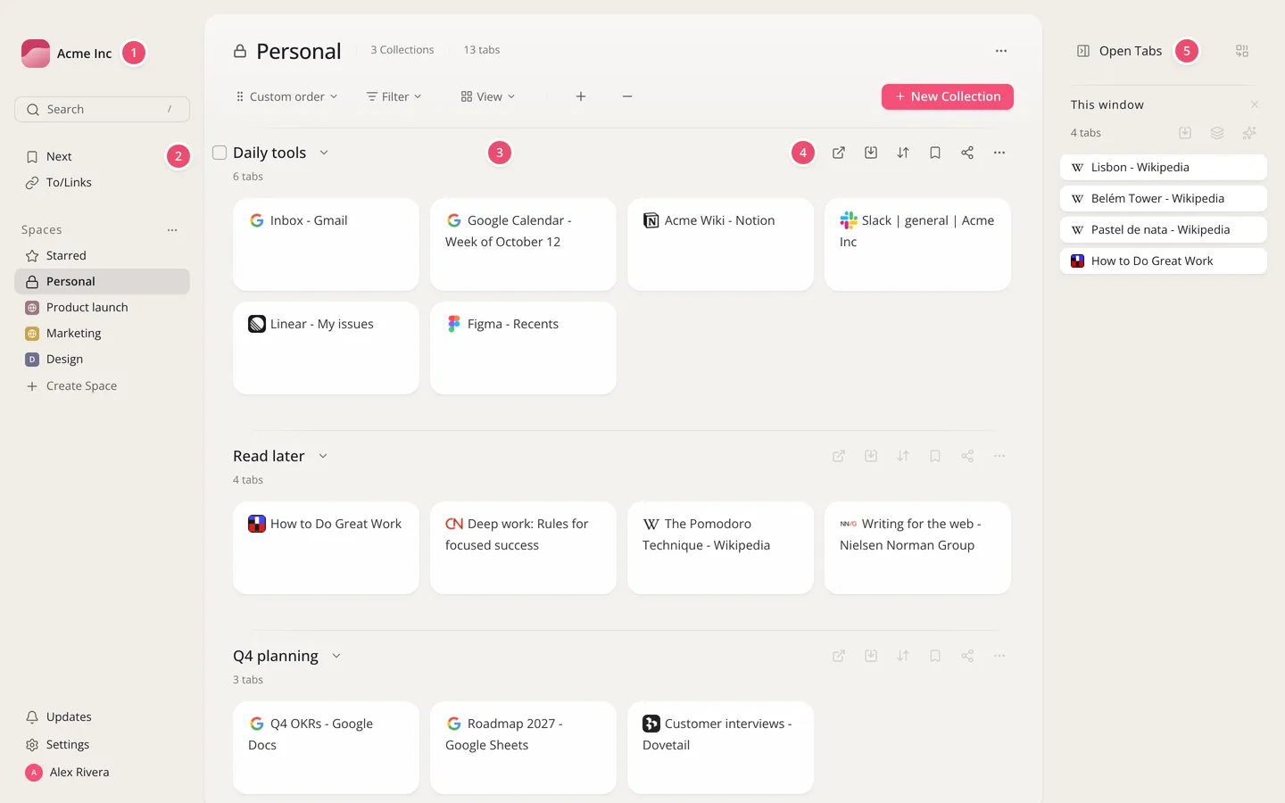The image size is (1285, 803).
Task: Toggle the Q4 planning collection chevron
Action: coord(336,656)
